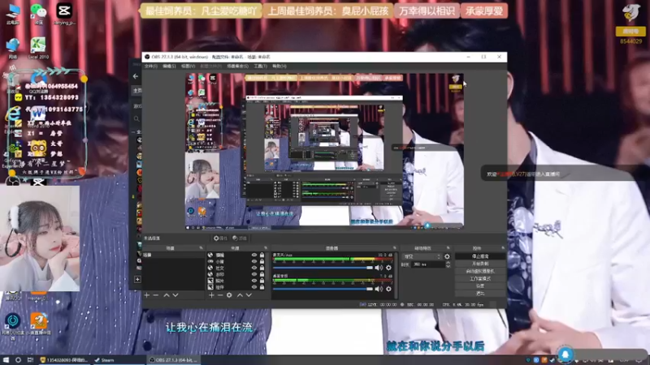Move the source up in the Sources list

tap(240, 295)
